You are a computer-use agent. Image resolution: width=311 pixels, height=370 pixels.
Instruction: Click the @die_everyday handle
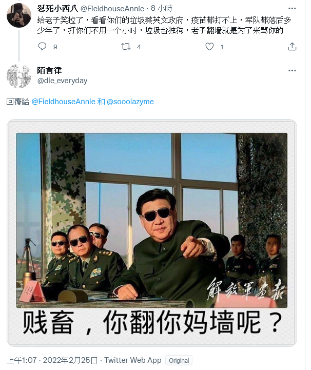pyautogui.click(x=62, y=81)
